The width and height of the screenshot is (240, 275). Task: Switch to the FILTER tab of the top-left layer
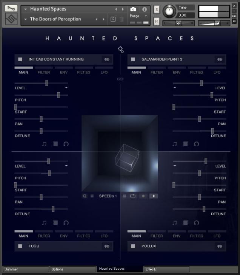[x=44, y=72]
